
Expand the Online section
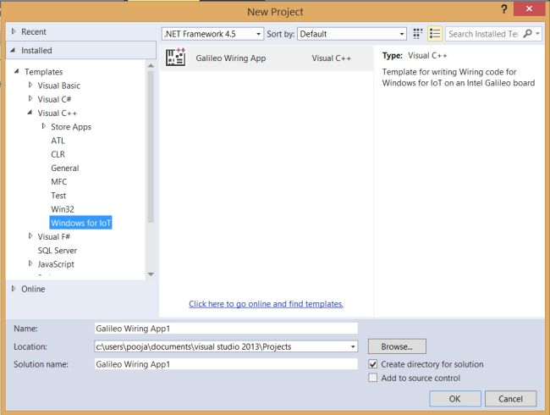coord(14,289)
